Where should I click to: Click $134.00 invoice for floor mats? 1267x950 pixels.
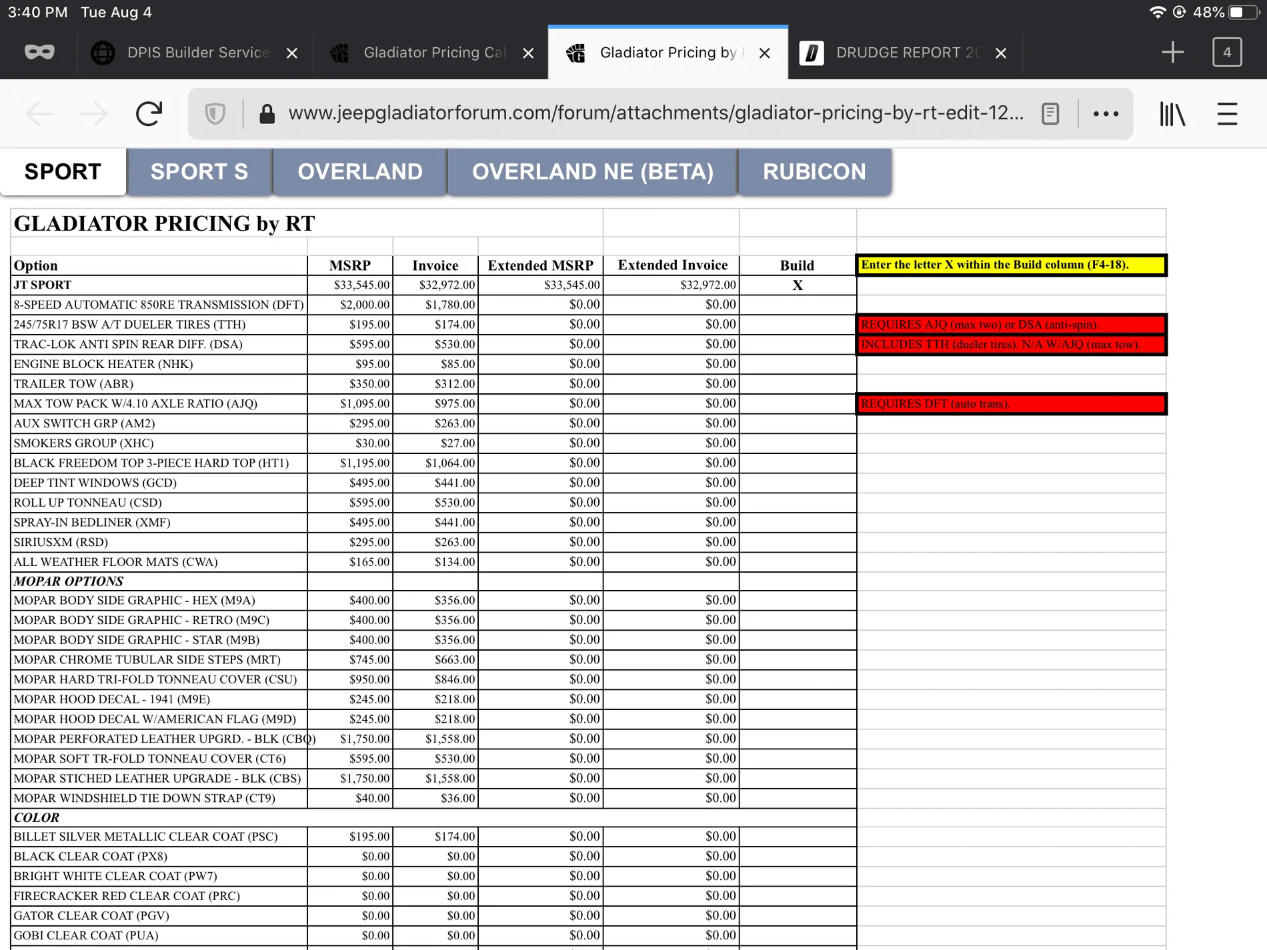pyautogui.click(x=435, y=562)
